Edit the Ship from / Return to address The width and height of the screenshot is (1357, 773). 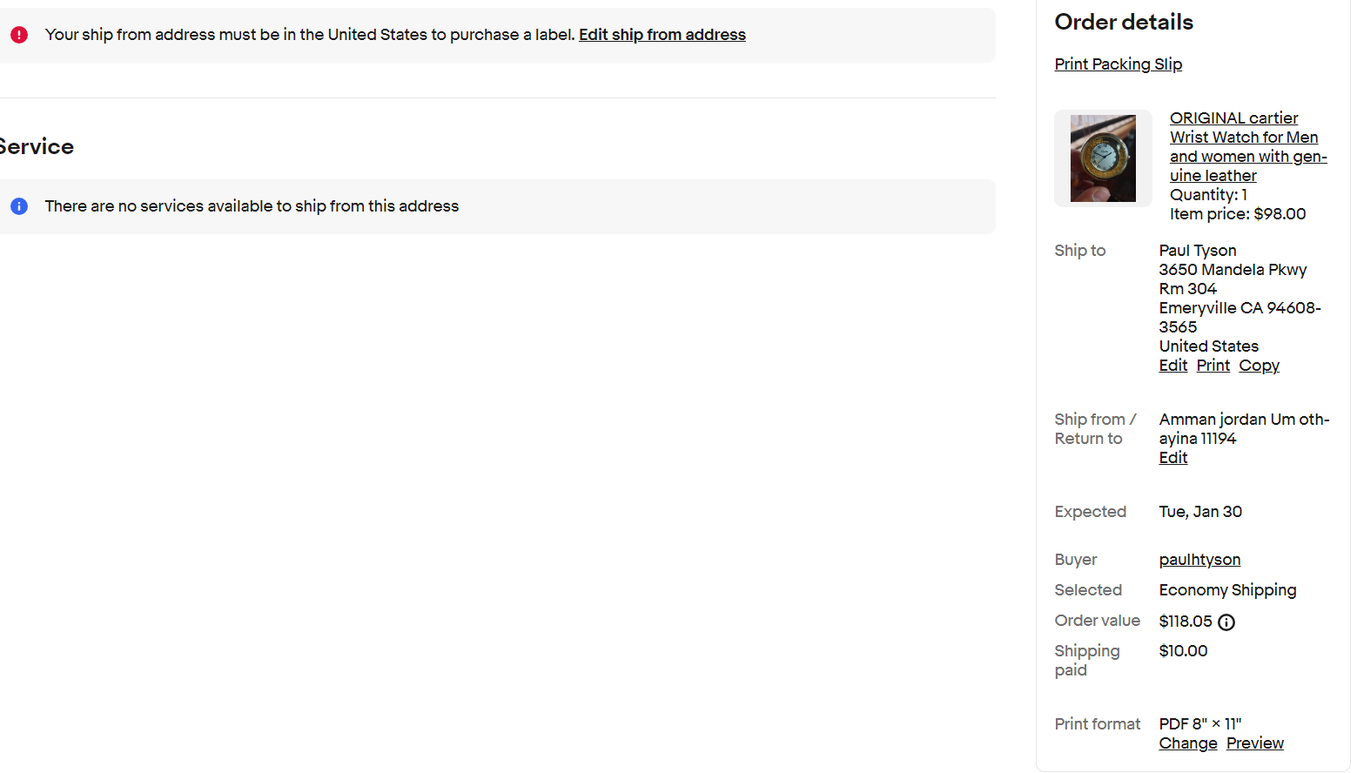(1172, 458)
